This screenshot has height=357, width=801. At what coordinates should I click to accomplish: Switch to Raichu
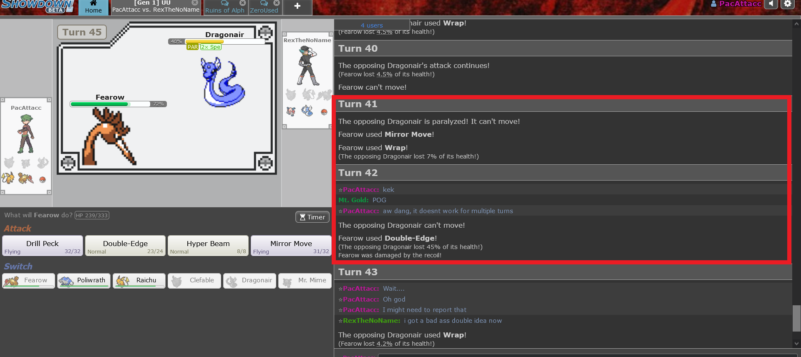(x=139, y=281)
